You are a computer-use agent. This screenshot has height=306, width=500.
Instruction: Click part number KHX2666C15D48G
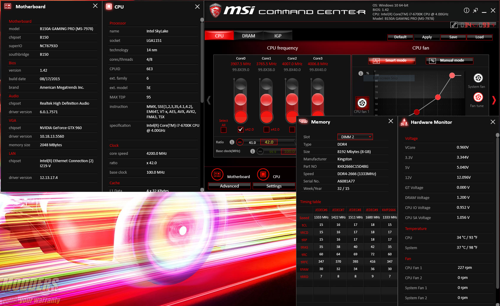[353, 166]
